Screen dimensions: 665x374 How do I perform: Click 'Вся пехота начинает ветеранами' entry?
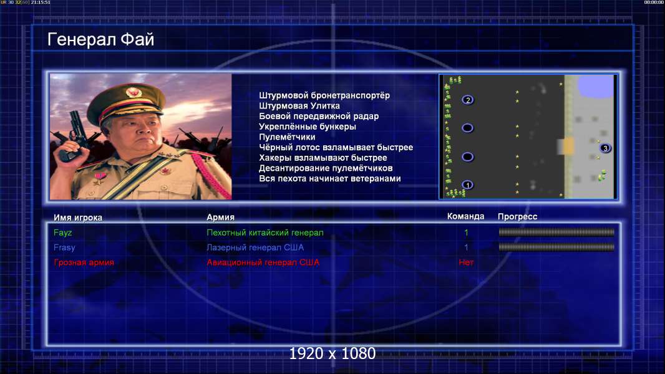[x=330, y=178]
